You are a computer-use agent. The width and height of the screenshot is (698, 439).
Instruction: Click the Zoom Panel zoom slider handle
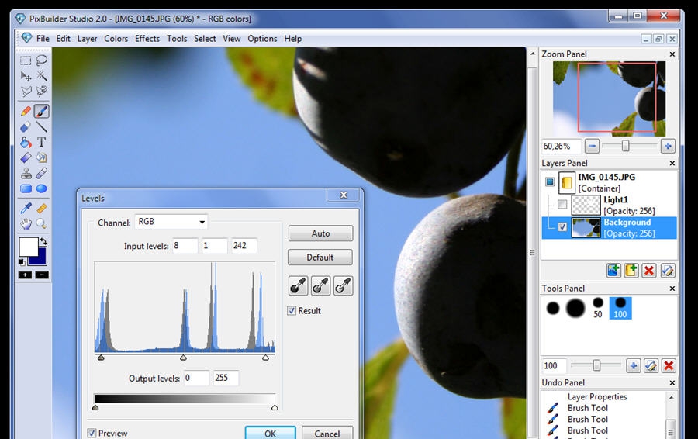click(x=625, y=146)
